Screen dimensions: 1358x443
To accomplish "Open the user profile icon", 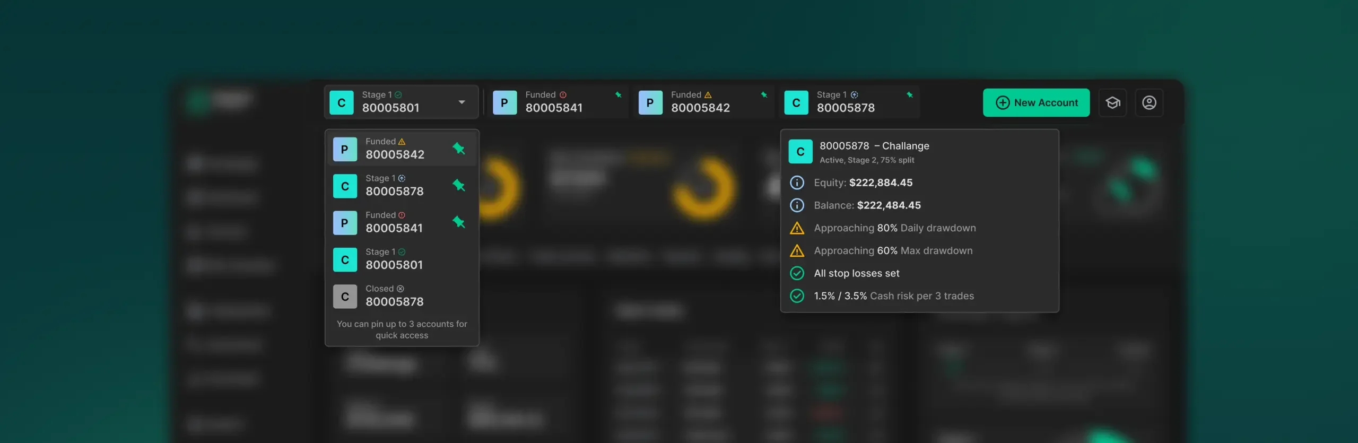I will click(1149, 102).
